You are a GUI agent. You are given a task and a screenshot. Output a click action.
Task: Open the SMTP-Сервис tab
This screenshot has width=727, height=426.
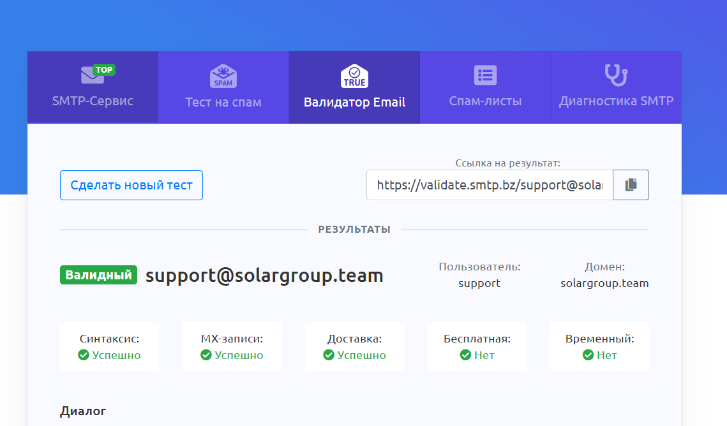pos(93,101)
